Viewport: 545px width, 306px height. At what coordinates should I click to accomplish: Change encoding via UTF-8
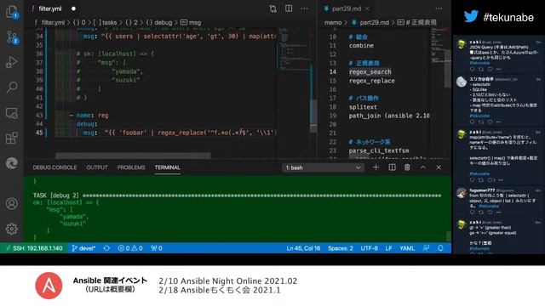pos(369,248)
